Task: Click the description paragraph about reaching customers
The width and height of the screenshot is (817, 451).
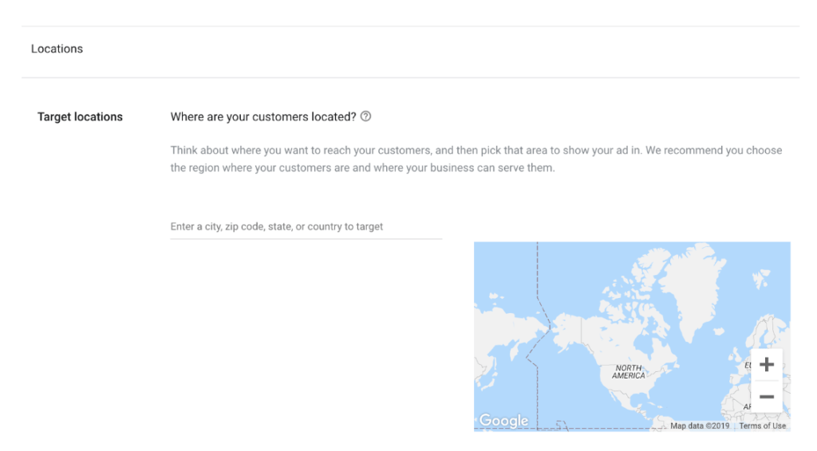Action: [476, 159]
